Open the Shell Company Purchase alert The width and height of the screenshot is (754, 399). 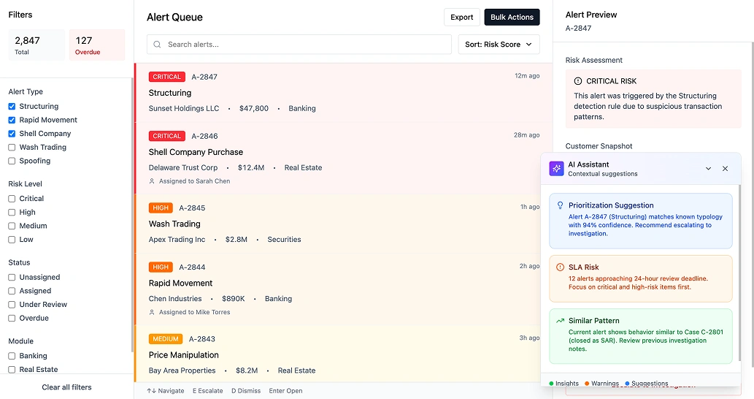click(344, 159)
